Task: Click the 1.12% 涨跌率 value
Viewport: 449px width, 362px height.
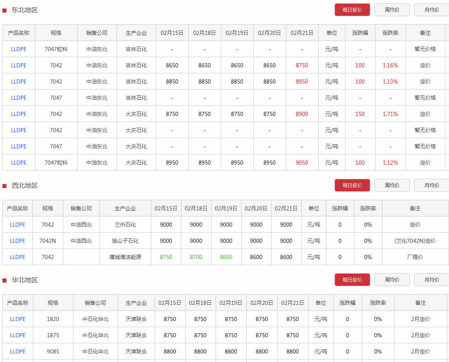Action: coord(390,163)
